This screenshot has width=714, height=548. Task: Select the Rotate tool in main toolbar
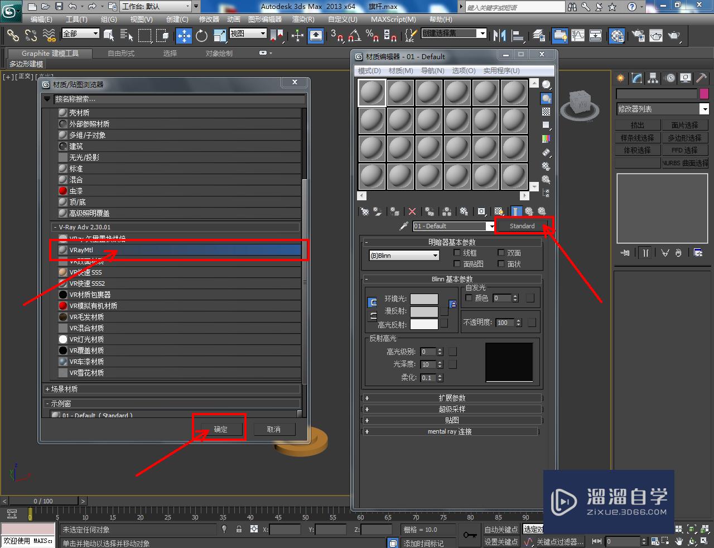pyautogui.click(x=202, y=36)
